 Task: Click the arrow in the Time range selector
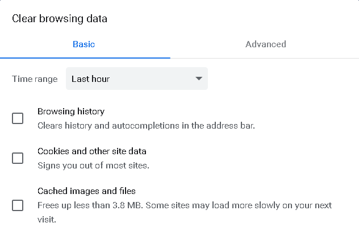point(199,79)
